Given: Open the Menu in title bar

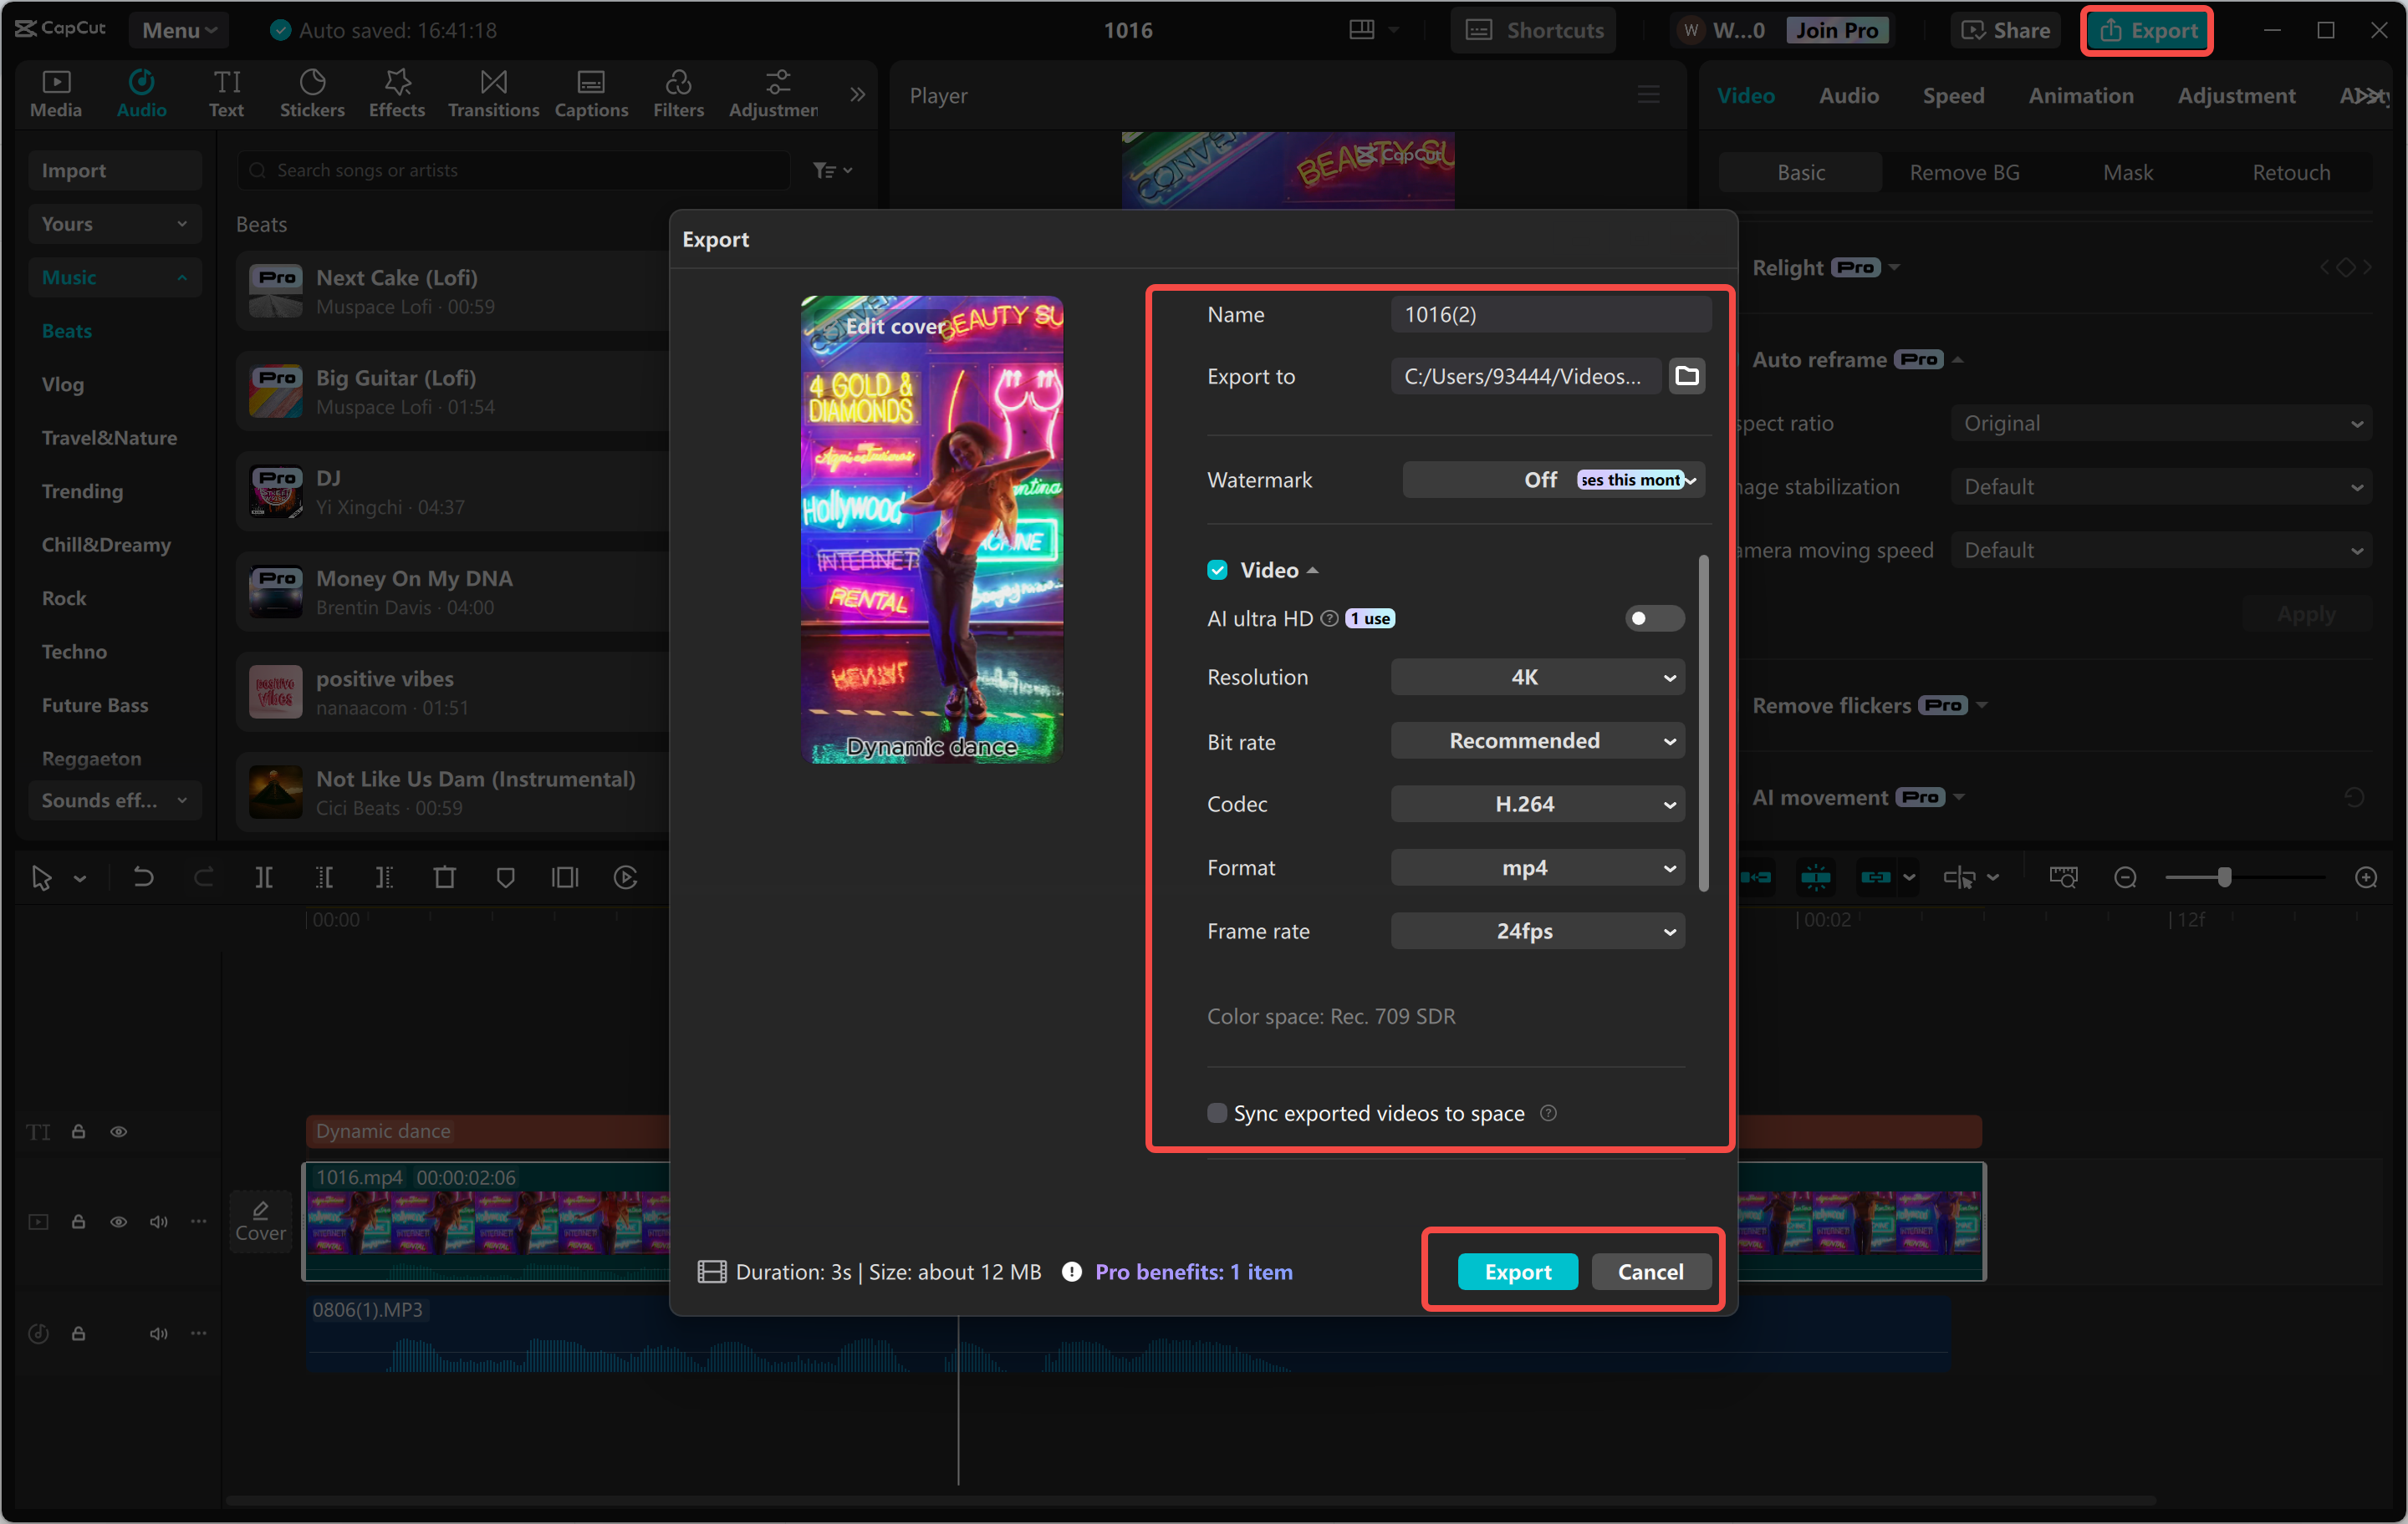Looking at the screenshot, I should click(x=178, y=30).
